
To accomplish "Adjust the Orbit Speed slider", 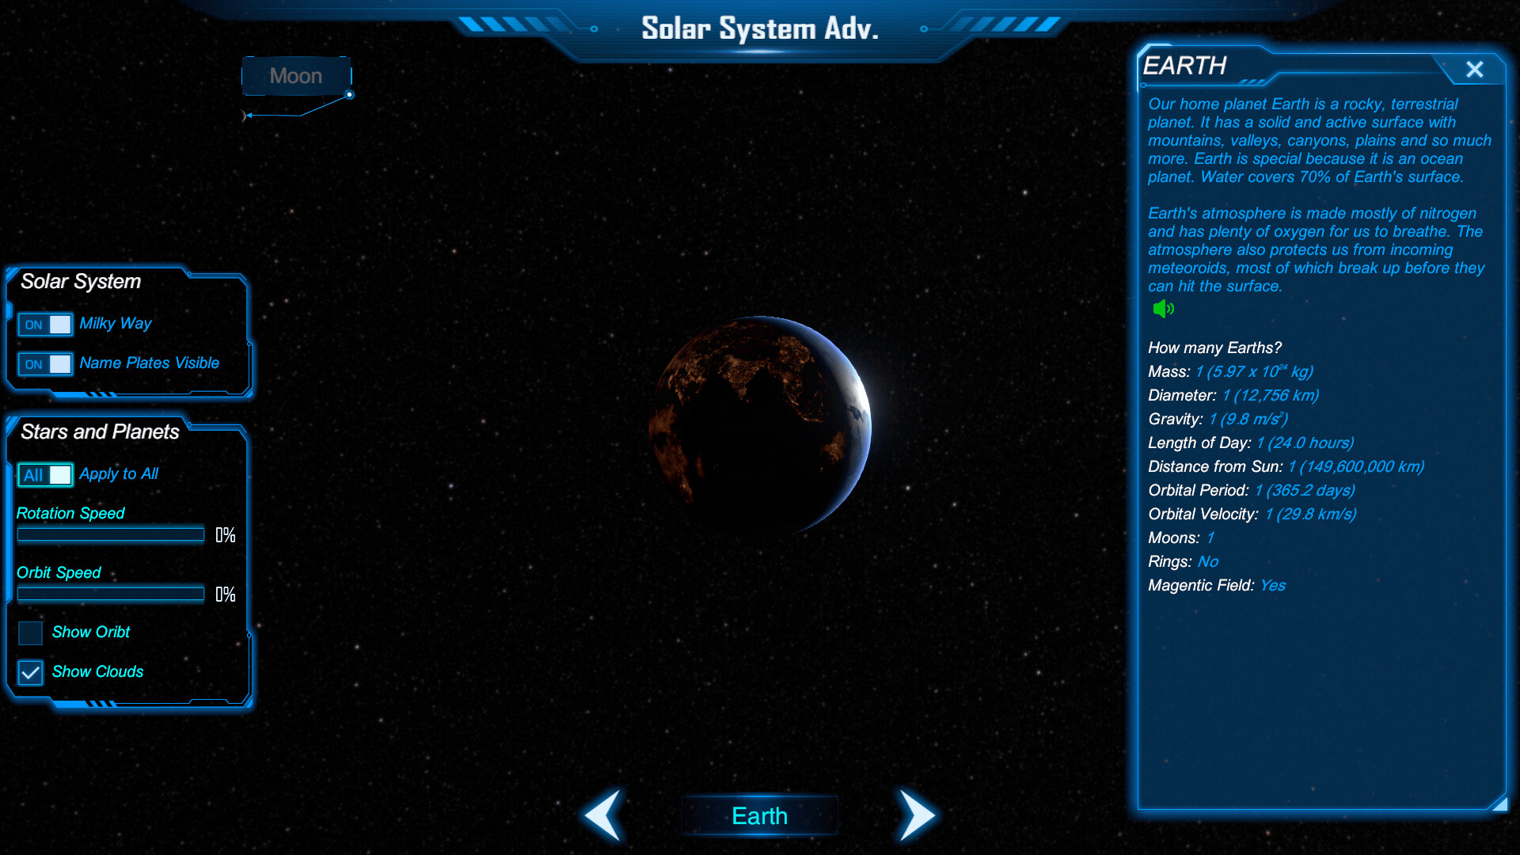I will [x=111, y=595].
